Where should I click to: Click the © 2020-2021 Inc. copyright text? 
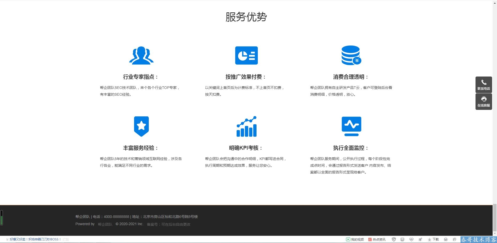click(129, 224)
